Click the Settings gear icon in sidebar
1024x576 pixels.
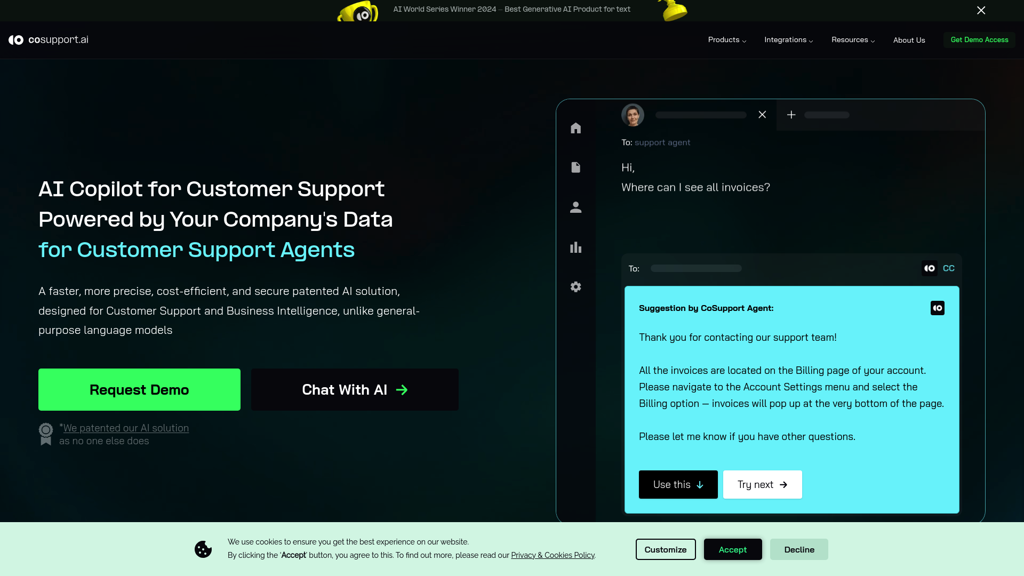pos(576,287)
